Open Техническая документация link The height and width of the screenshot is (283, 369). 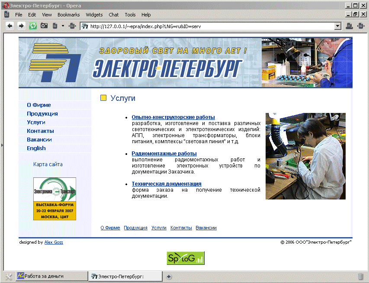point(167,183)
